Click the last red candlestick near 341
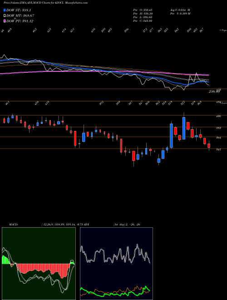 coord(209,145)
